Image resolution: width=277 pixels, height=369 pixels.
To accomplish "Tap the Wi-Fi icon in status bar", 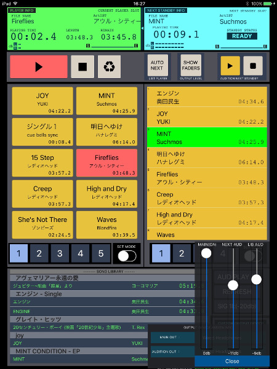I will tap(15, 4).
